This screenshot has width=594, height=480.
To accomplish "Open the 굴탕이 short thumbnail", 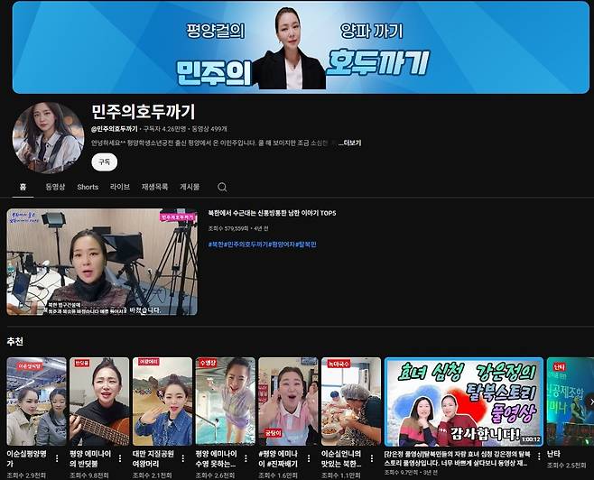I will coord(288,402).
